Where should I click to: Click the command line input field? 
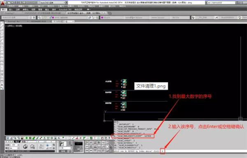180,151
